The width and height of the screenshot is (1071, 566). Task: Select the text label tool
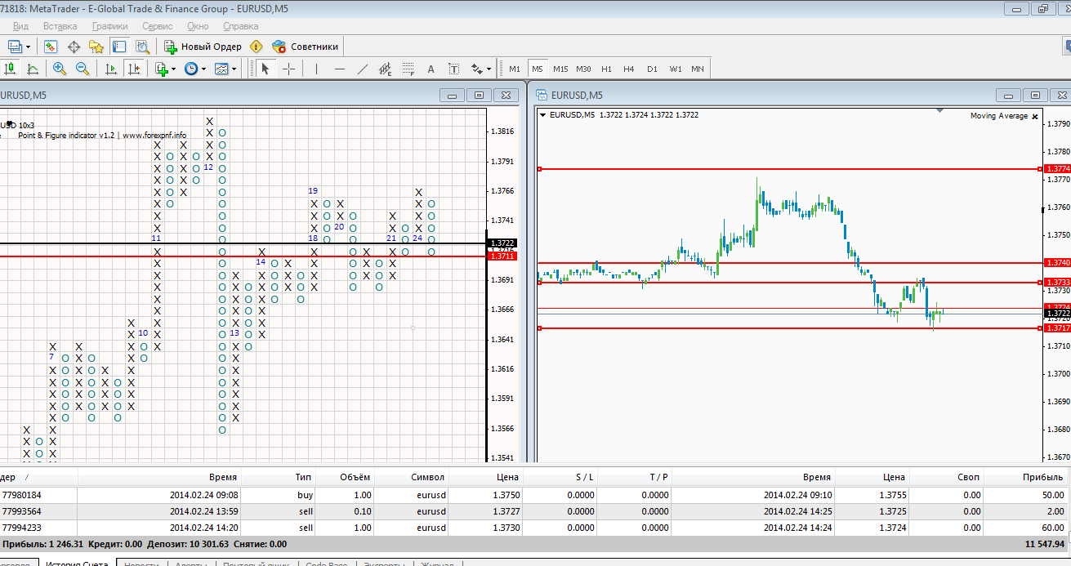pyautogui.click(x=454, y=69)
